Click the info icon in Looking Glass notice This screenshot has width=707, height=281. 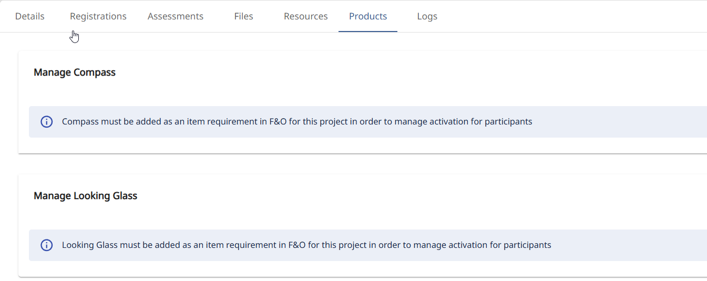(x=47, y=245)
